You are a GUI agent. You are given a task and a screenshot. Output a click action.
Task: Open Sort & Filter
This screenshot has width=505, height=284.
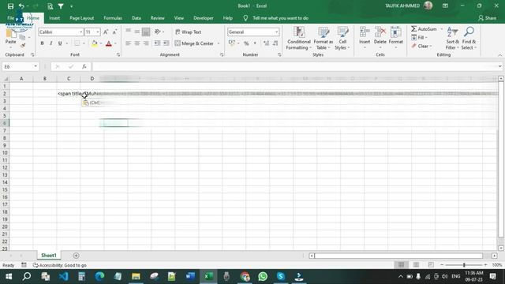452,39
